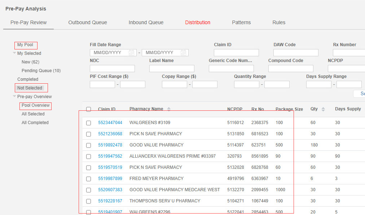
Task: Sort by Qty column
Action: click(x=323, y=109)
